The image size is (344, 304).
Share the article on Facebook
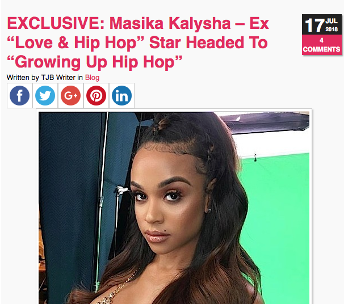point(19,95)
